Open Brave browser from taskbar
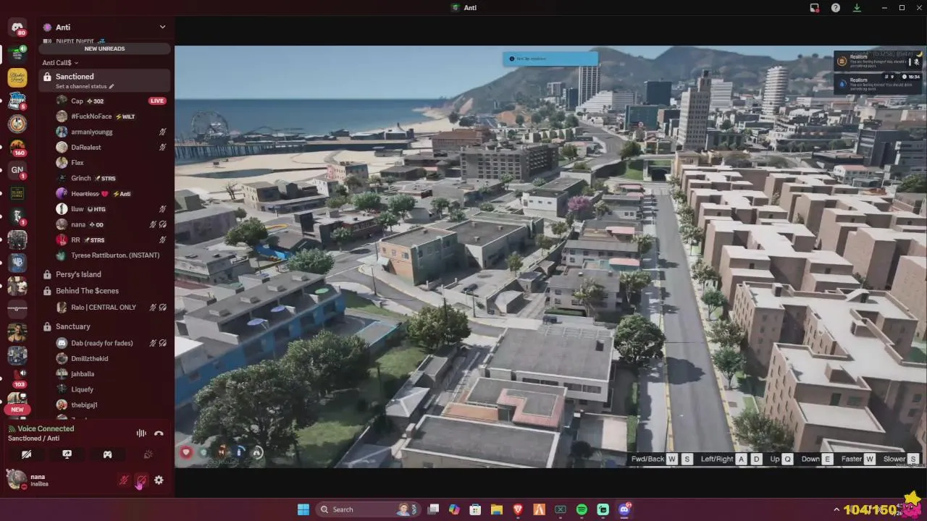 pos(518,509)
